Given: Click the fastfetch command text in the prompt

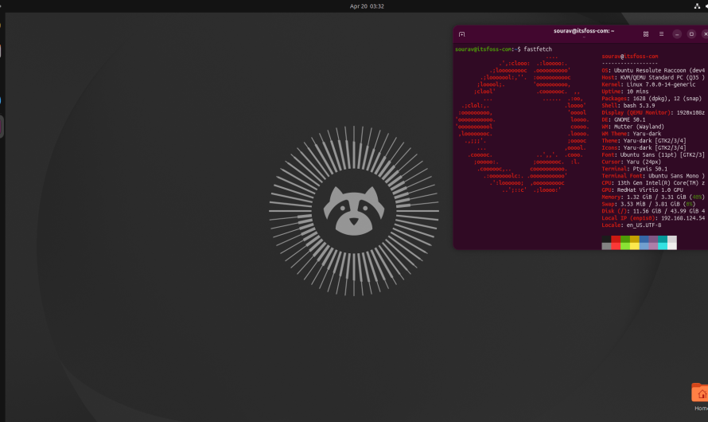Looking at the screenshot, I should click(x=538, y=49).
